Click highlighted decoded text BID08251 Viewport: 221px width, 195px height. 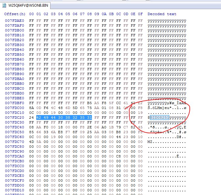pyautogui.click(x=159, y=117)
